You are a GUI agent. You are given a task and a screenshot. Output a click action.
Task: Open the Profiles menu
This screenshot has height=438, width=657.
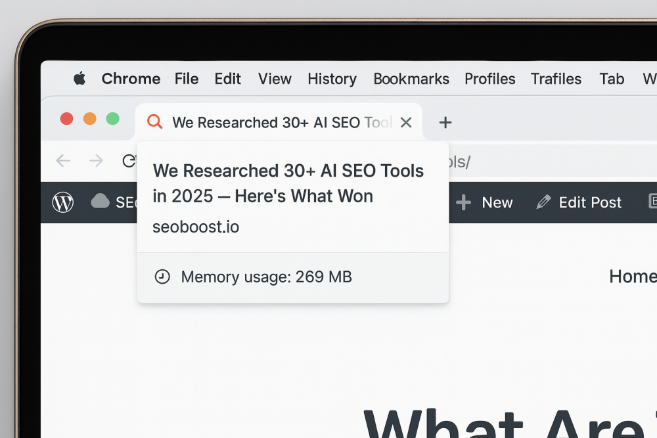coord(490,79)
